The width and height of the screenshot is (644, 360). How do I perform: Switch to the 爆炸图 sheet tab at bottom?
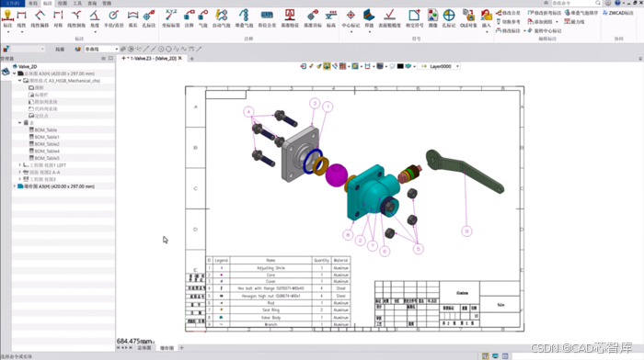pos(167,348)
